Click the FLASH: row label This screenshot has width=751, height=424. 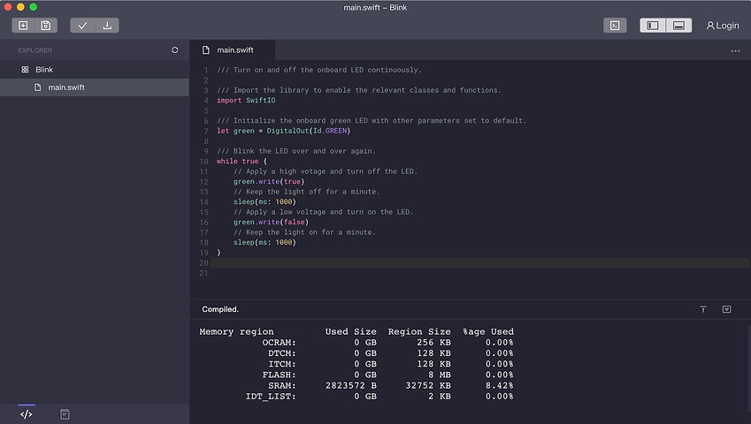tap(279, 375)
